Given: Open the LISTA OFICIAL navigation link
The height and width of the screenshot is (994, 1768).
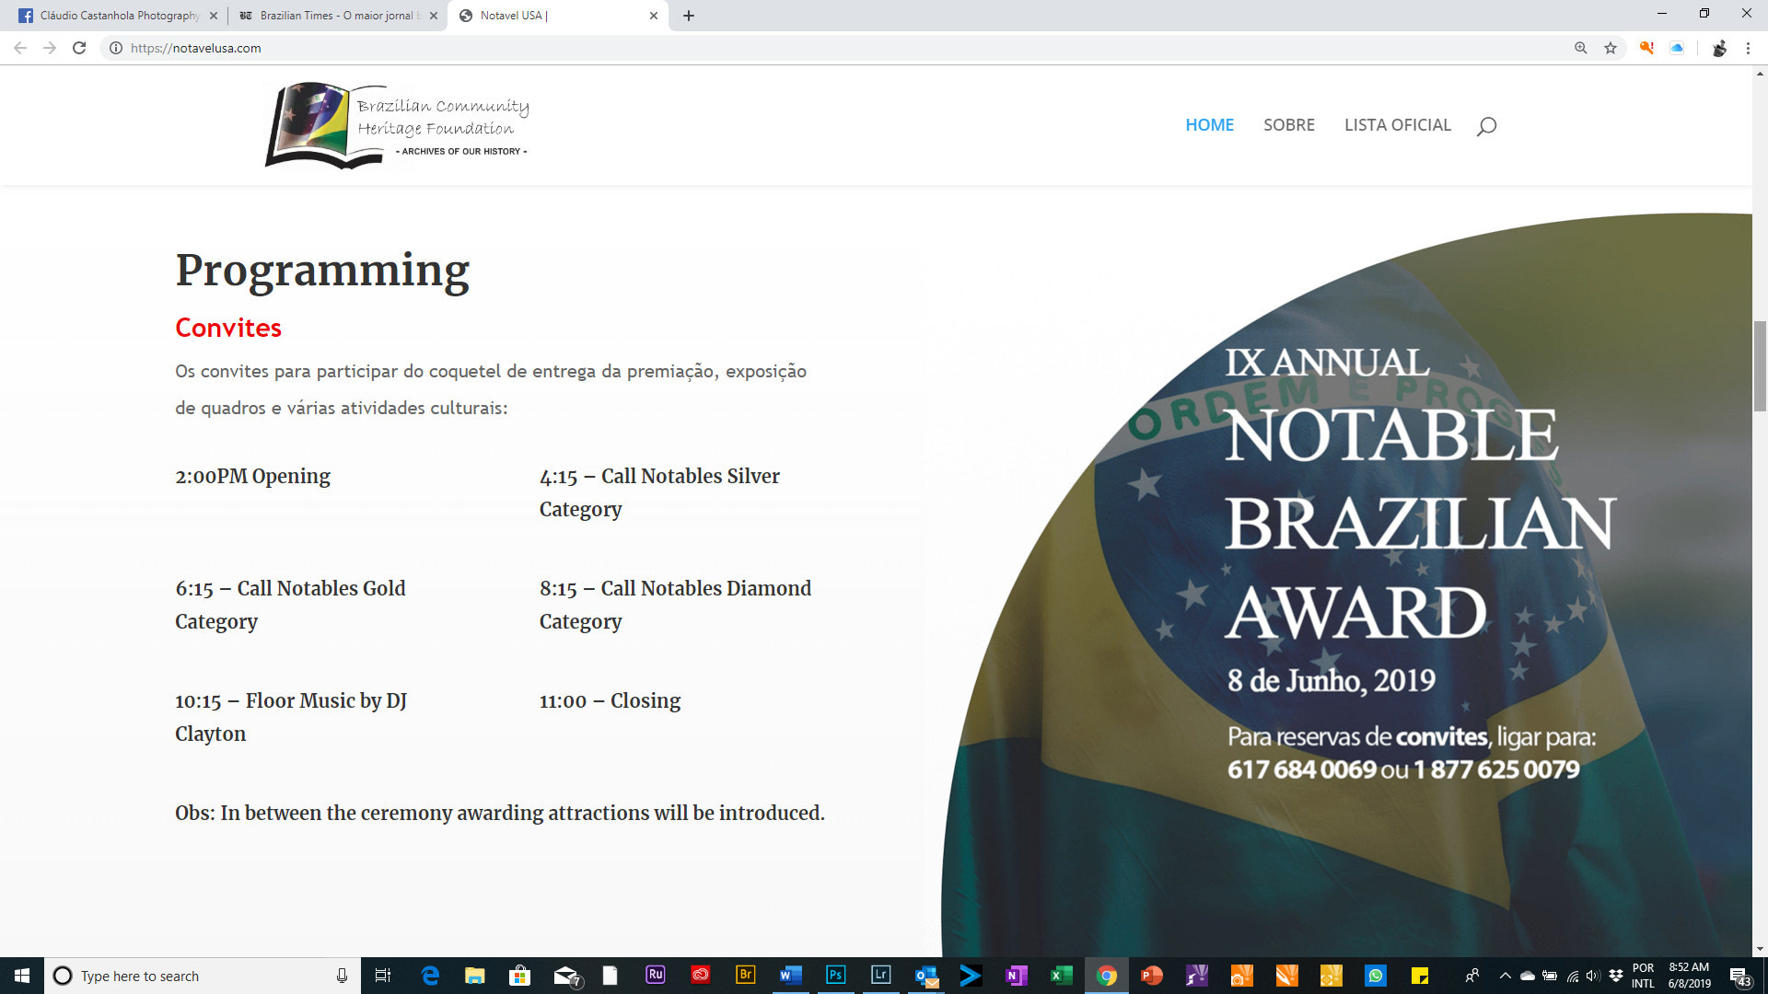Looking at the screenshot, I should click(x=1397, y=125).
